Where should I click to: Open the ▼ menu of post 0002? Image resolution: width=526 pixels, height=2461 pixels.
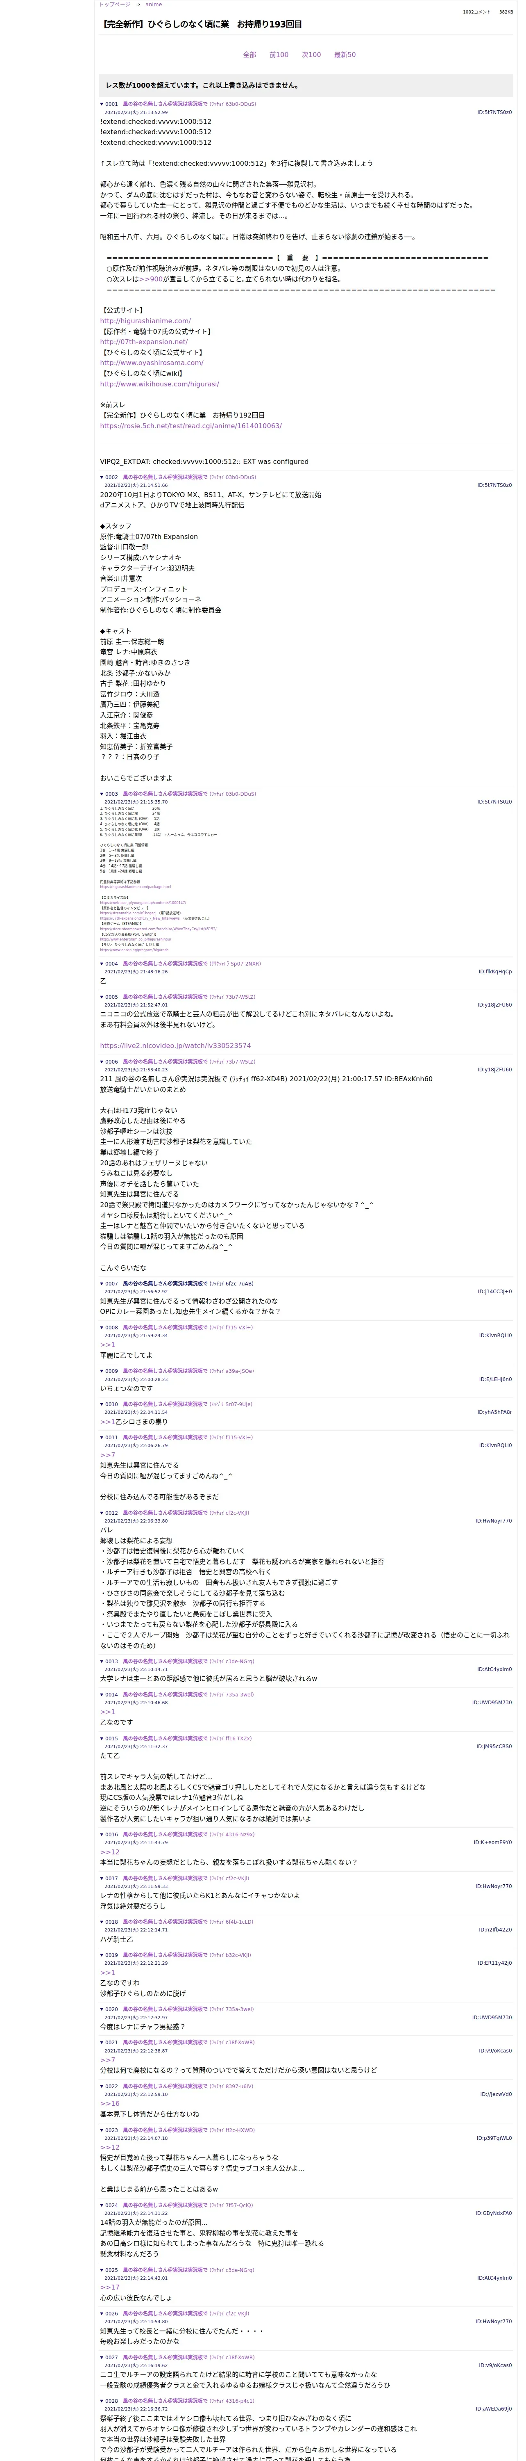(102, 477)
